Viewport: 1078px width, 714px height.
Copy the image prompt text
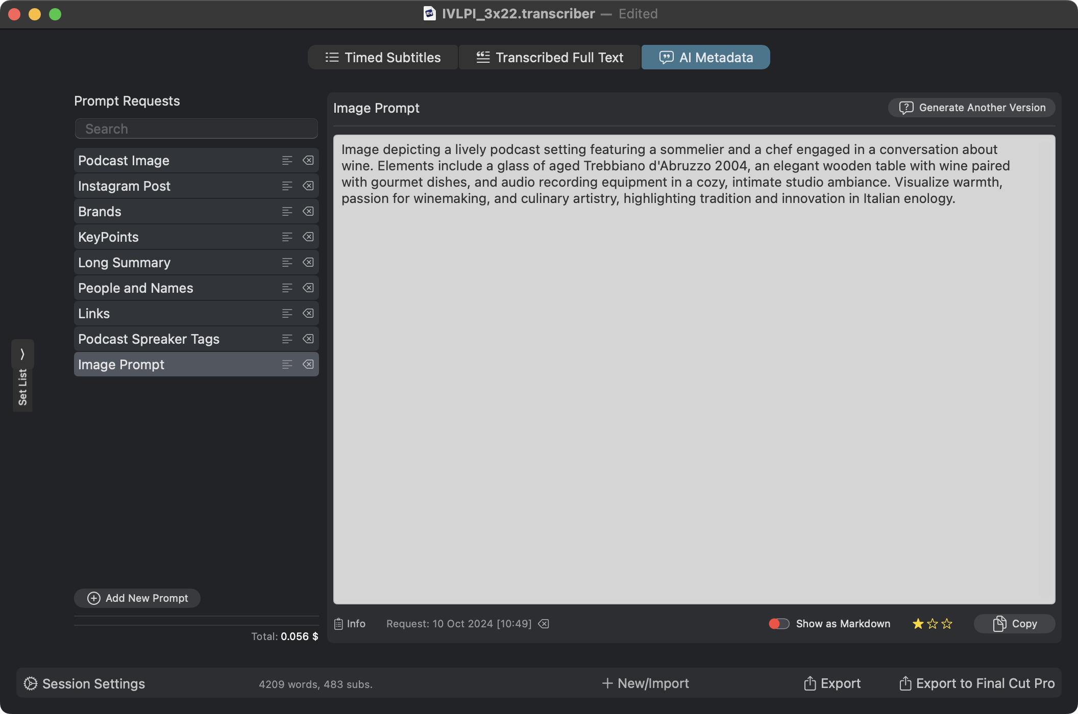pyautogui.click(x=1015, y=624)
